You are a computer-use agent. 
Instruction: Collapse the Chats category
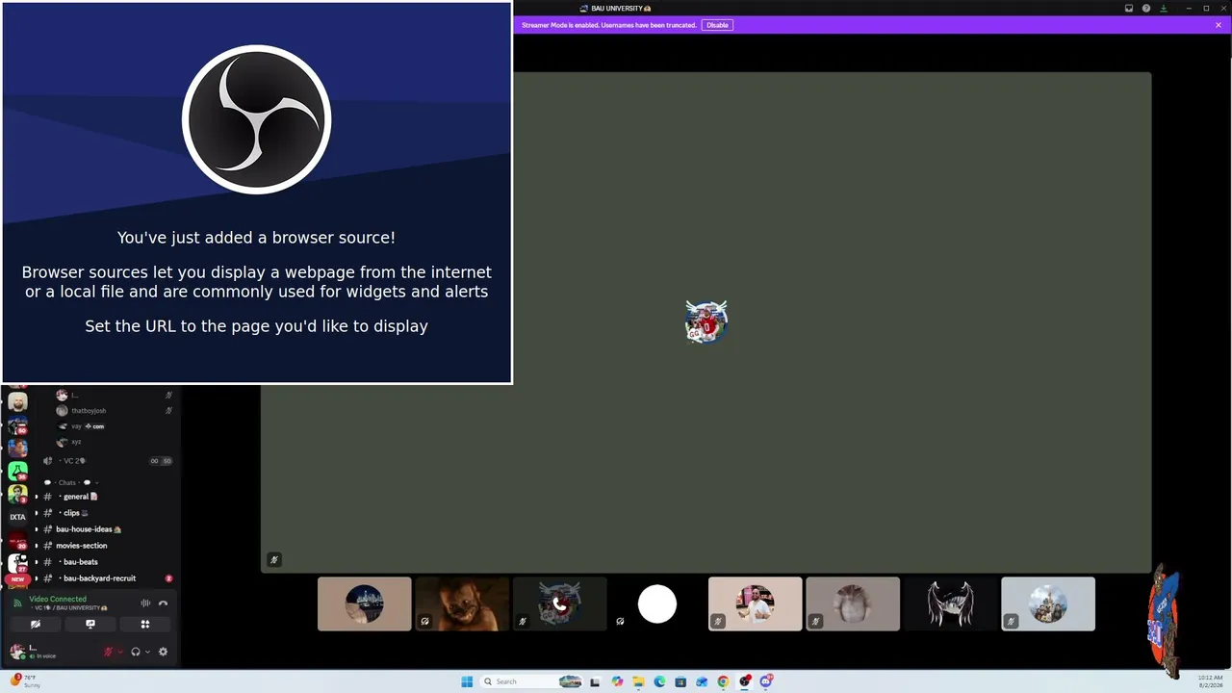click(x=72, y=482)
